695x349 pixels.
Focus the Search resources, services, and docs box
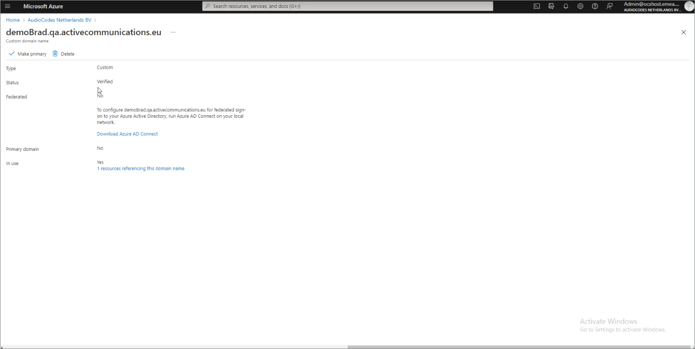click(348, 6)
